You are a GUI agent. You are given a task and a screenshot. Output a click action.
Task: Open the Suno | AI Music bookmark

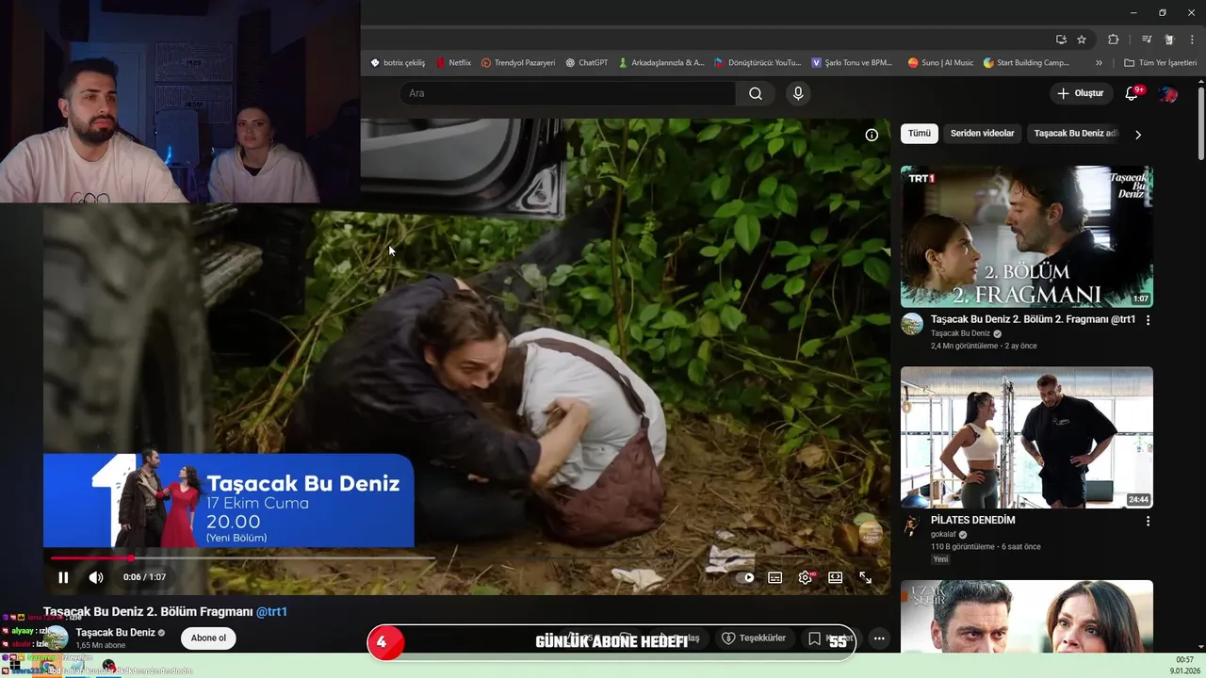940,63
